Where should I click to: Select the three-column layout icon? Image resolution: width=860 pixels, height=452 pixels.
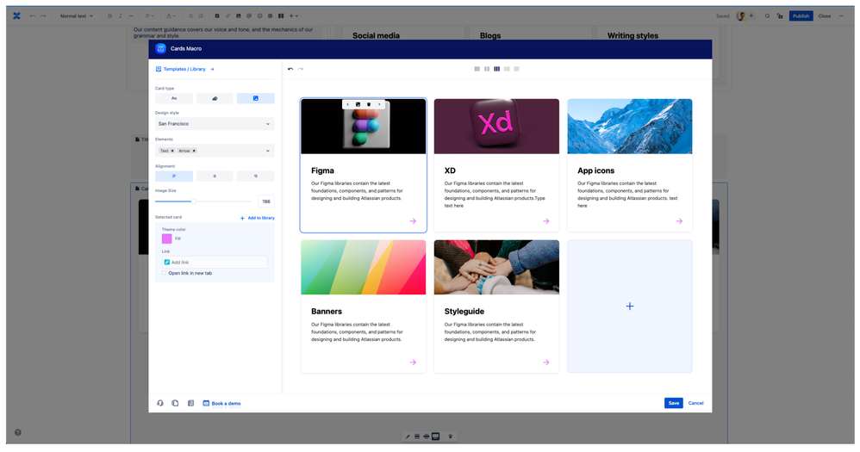click(x=496, y=69)
